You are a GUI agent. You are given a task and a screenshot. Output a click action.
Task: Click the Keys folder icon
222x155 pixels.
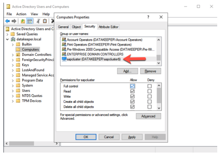tap(18, 65)
